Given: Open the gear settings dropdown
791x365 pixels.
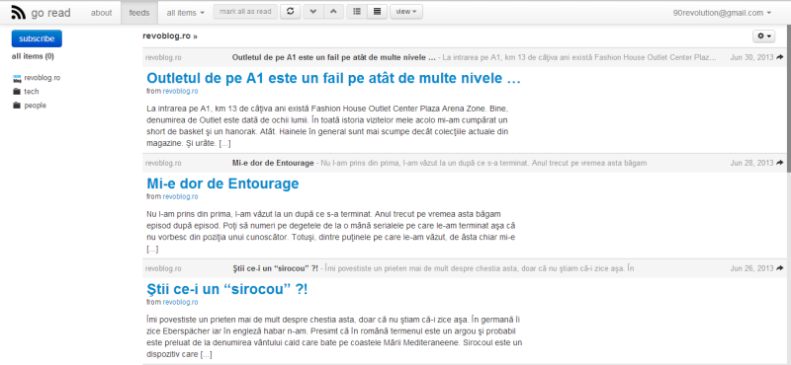Looking at the screenshot, I should coord(763,36).
